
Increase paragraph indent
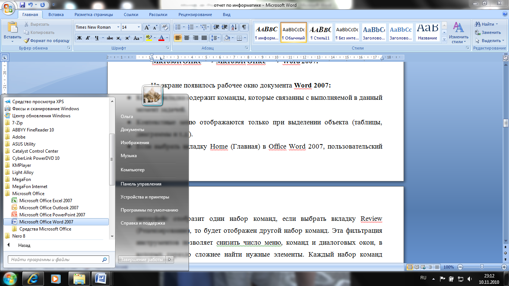(x=224, y=27)
